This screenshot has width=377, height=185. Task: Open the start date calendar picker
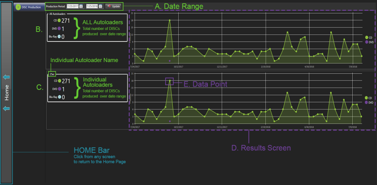(81, 7)
